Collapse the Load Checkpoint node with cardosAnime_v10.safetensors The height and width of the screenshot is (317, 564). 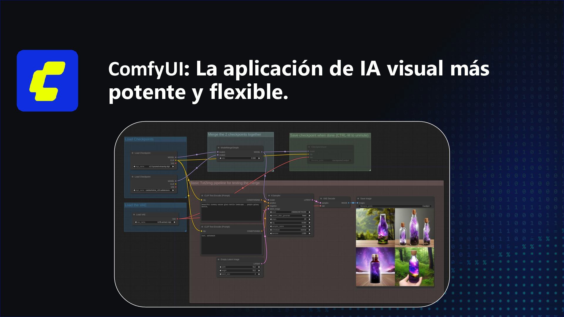point(132,177)
